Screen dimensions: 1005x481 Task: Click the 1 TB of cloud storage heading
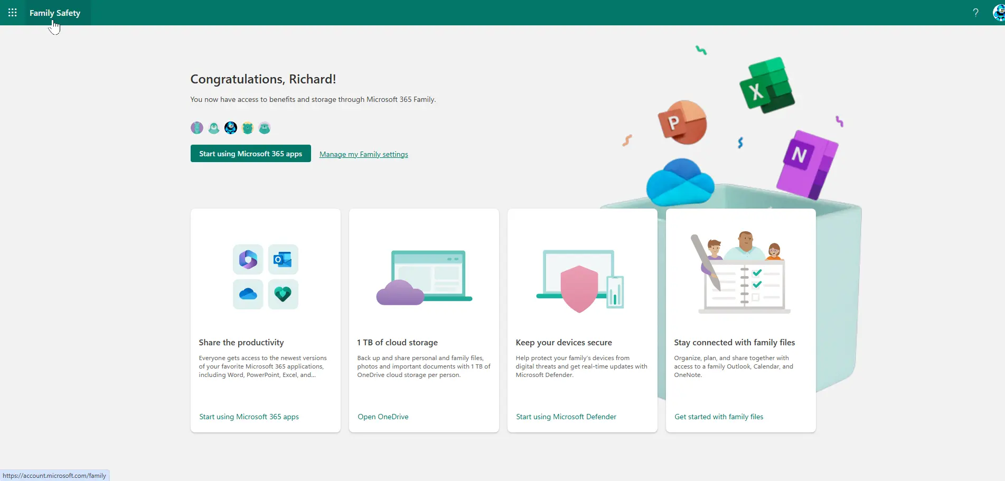pos(397,343)
